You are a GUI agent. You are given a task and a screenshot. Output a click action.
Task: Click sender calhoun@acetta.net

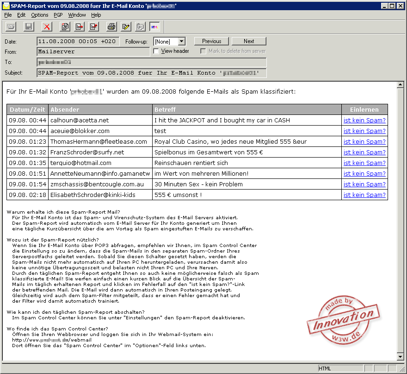pos(80,120)
